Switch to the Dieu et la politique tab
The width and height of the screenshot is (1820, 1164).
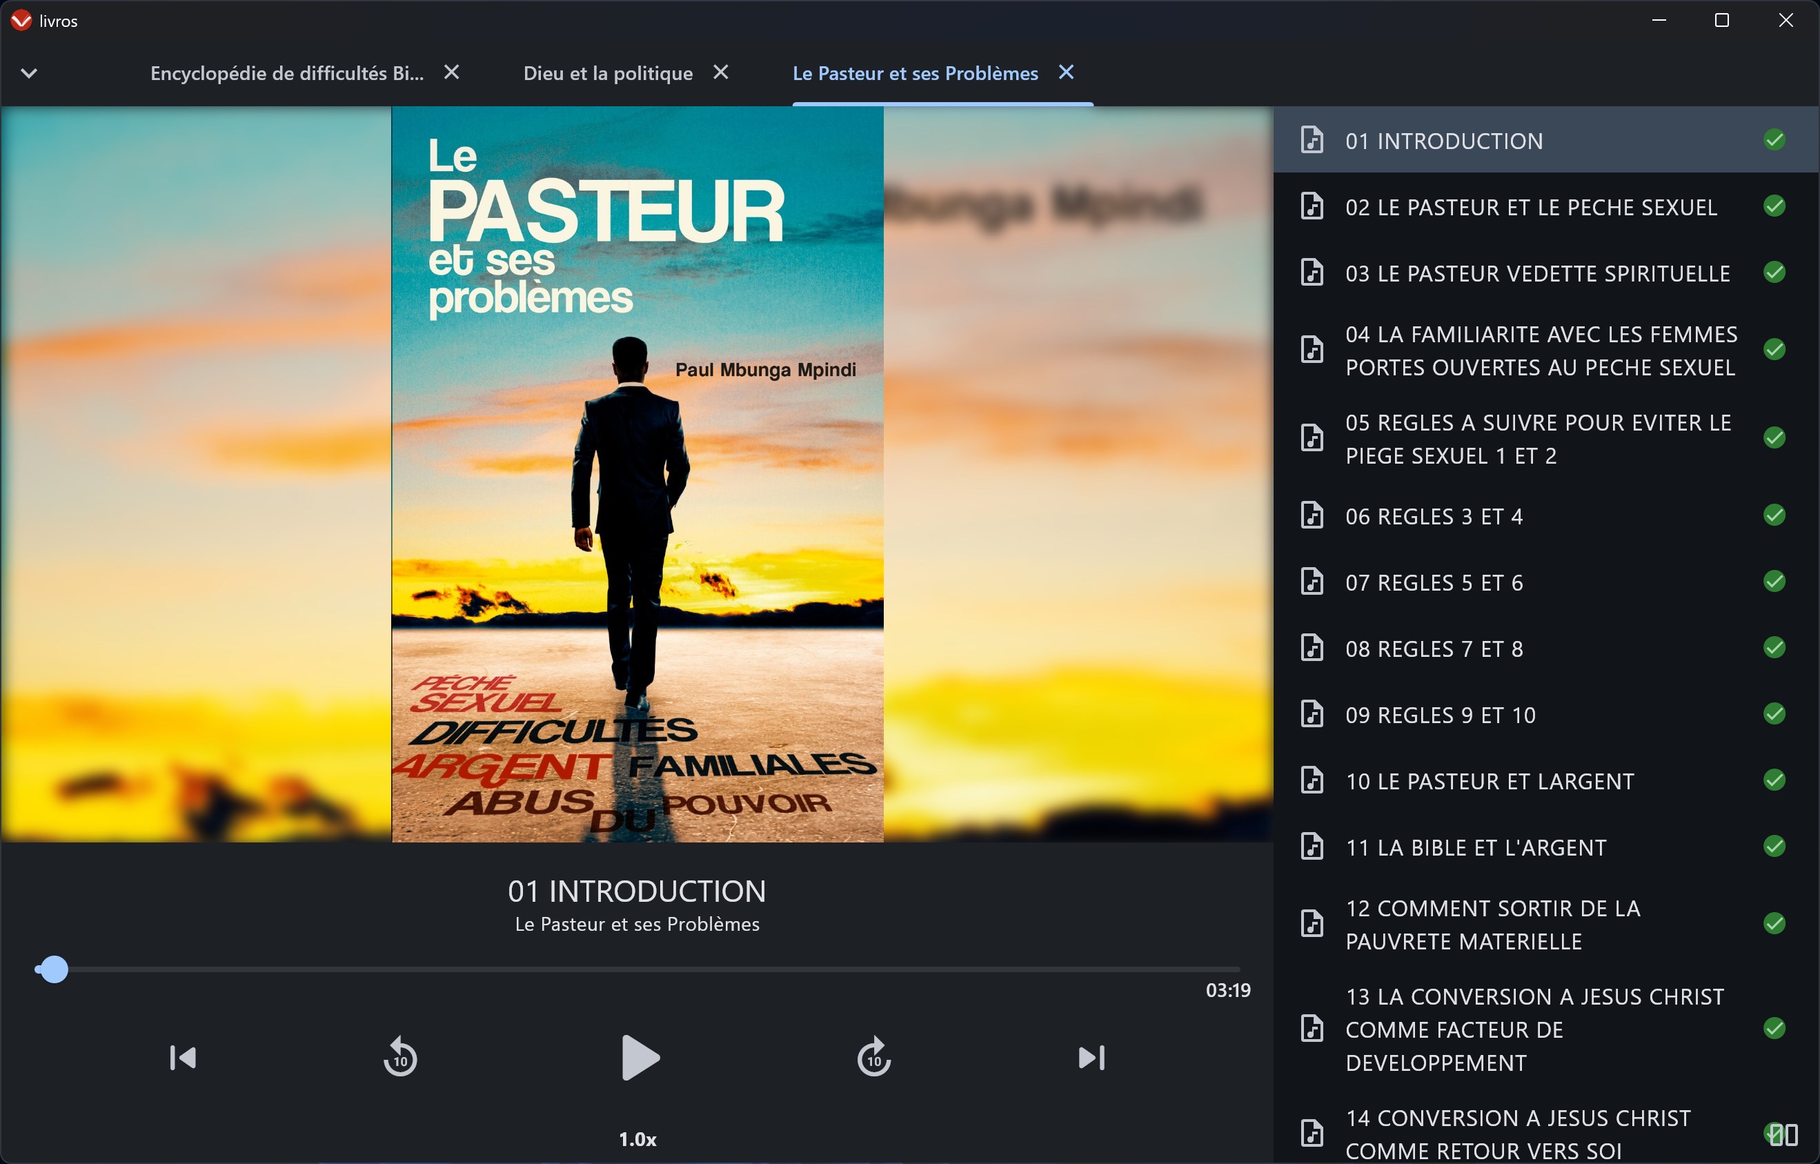pos(608,73)
